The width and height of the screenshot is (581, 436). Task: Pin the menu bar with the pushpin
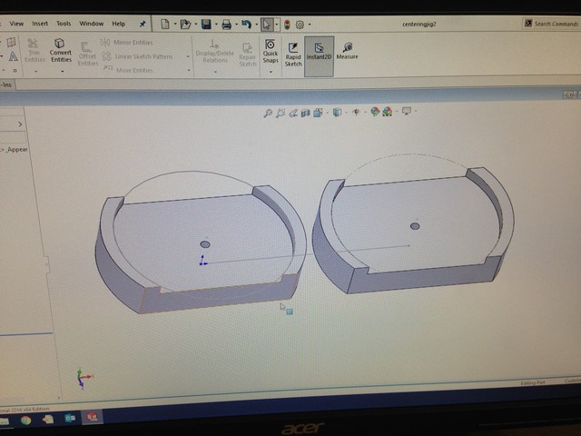142,23
